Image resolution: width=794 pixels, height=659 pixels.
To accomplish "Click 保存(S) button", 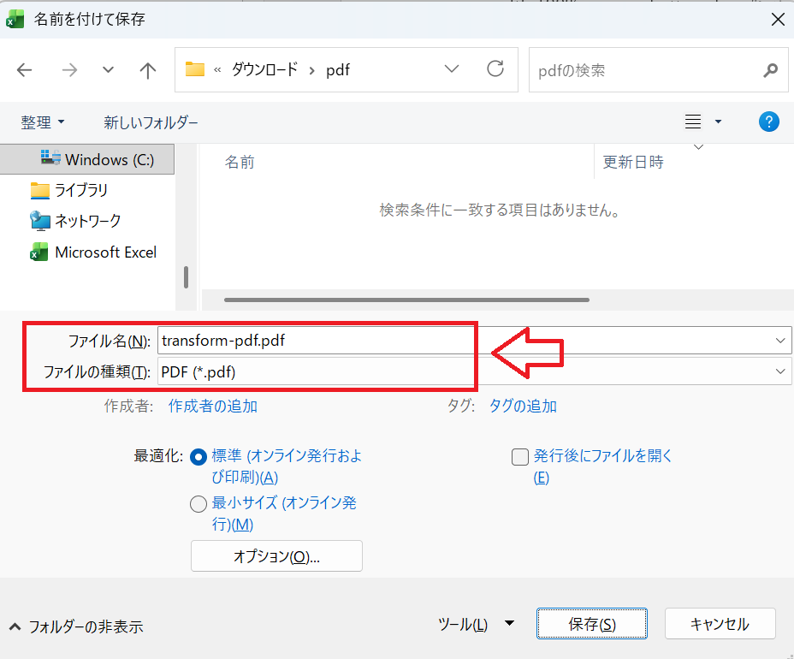I will point(592,624).
